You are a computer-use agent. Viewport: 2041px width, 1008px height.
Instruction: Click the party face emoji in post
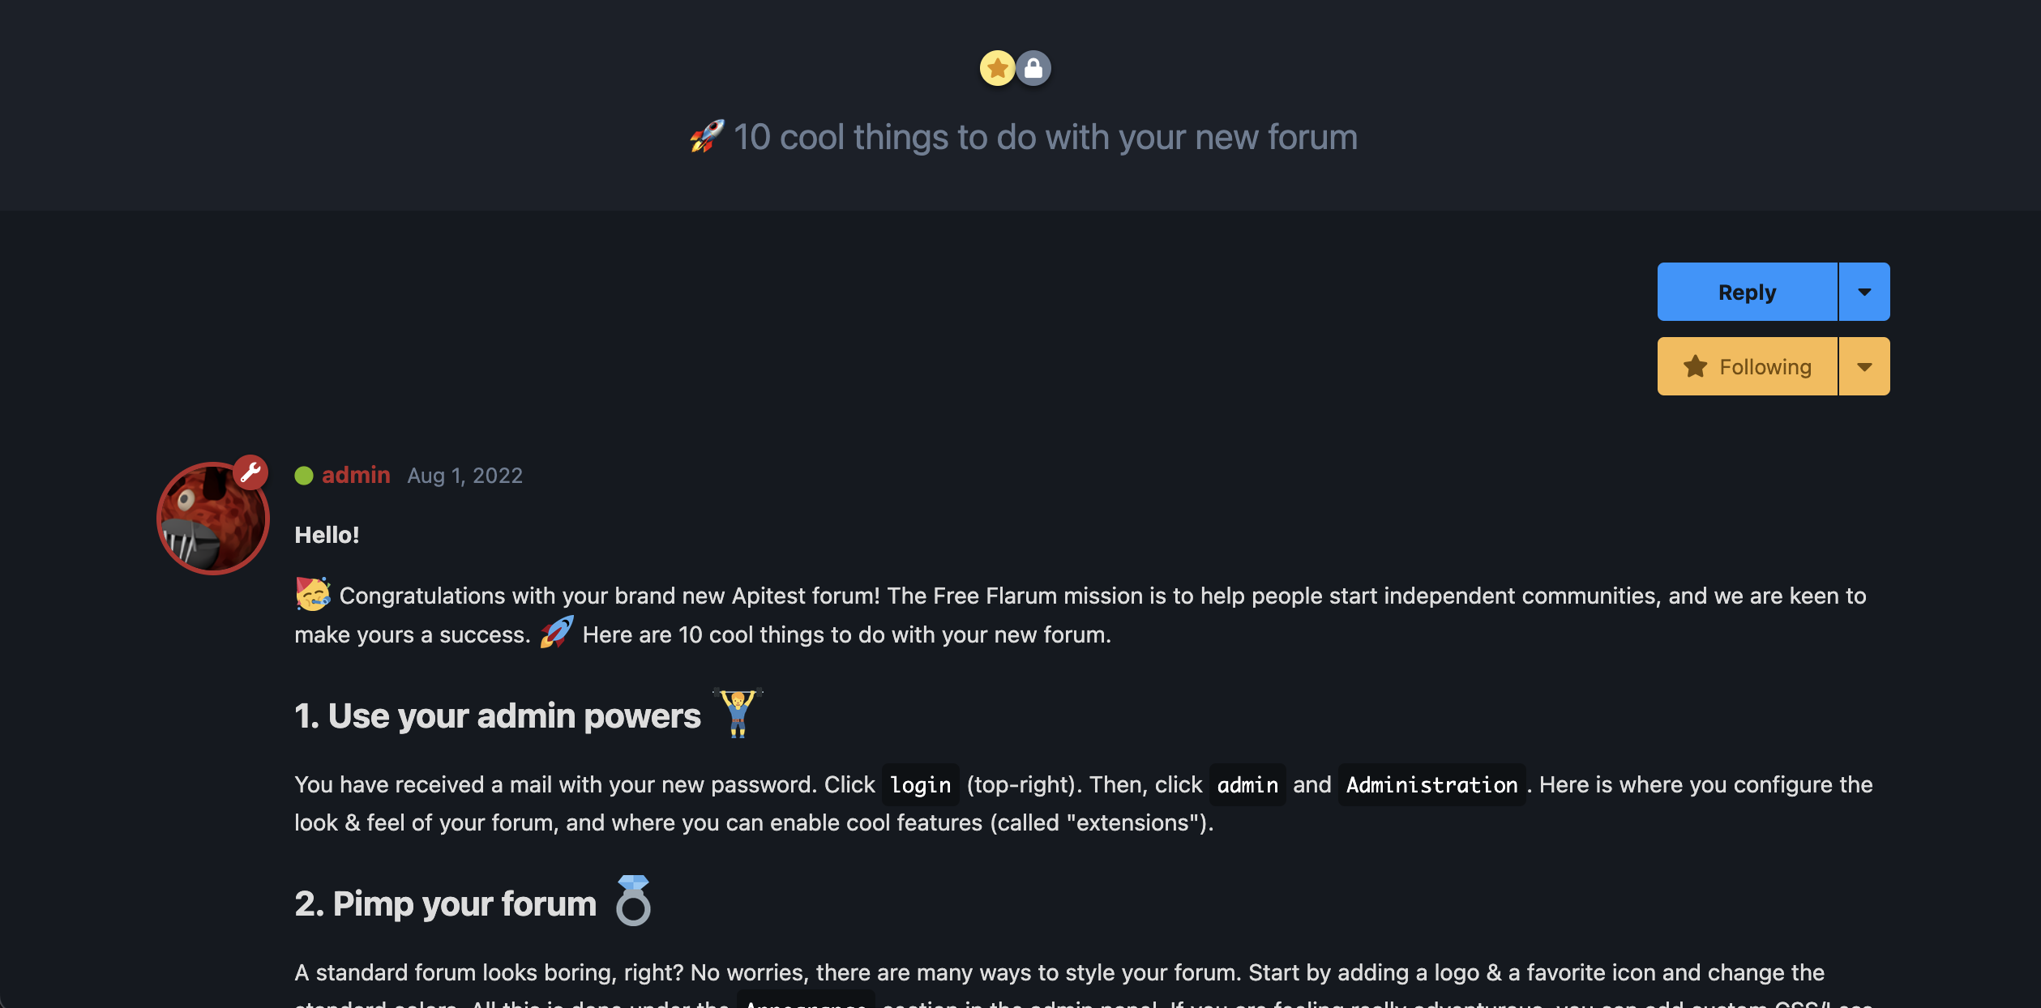(313, 594)
